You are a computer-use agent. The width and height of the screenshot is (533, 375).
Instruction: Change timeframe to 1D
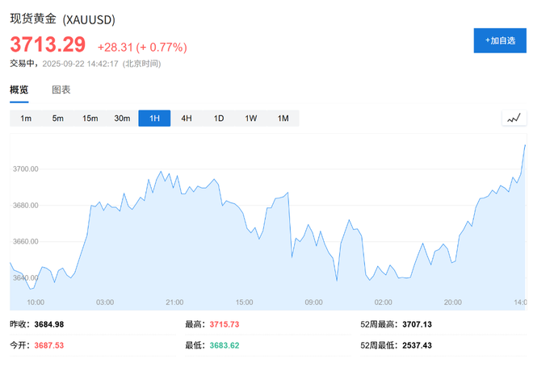coord(219,119)
